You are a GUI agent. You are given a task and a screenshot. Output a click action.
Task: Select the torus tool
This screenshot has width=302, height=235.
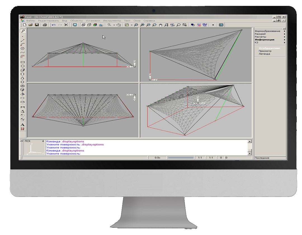tap(23, 86)
